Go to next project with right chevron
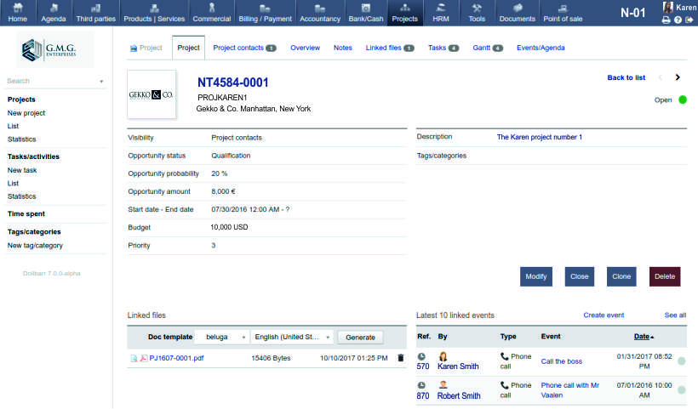The height and width of the screenshot is (409, 698). pyautogui.click(x=678, y=77)
